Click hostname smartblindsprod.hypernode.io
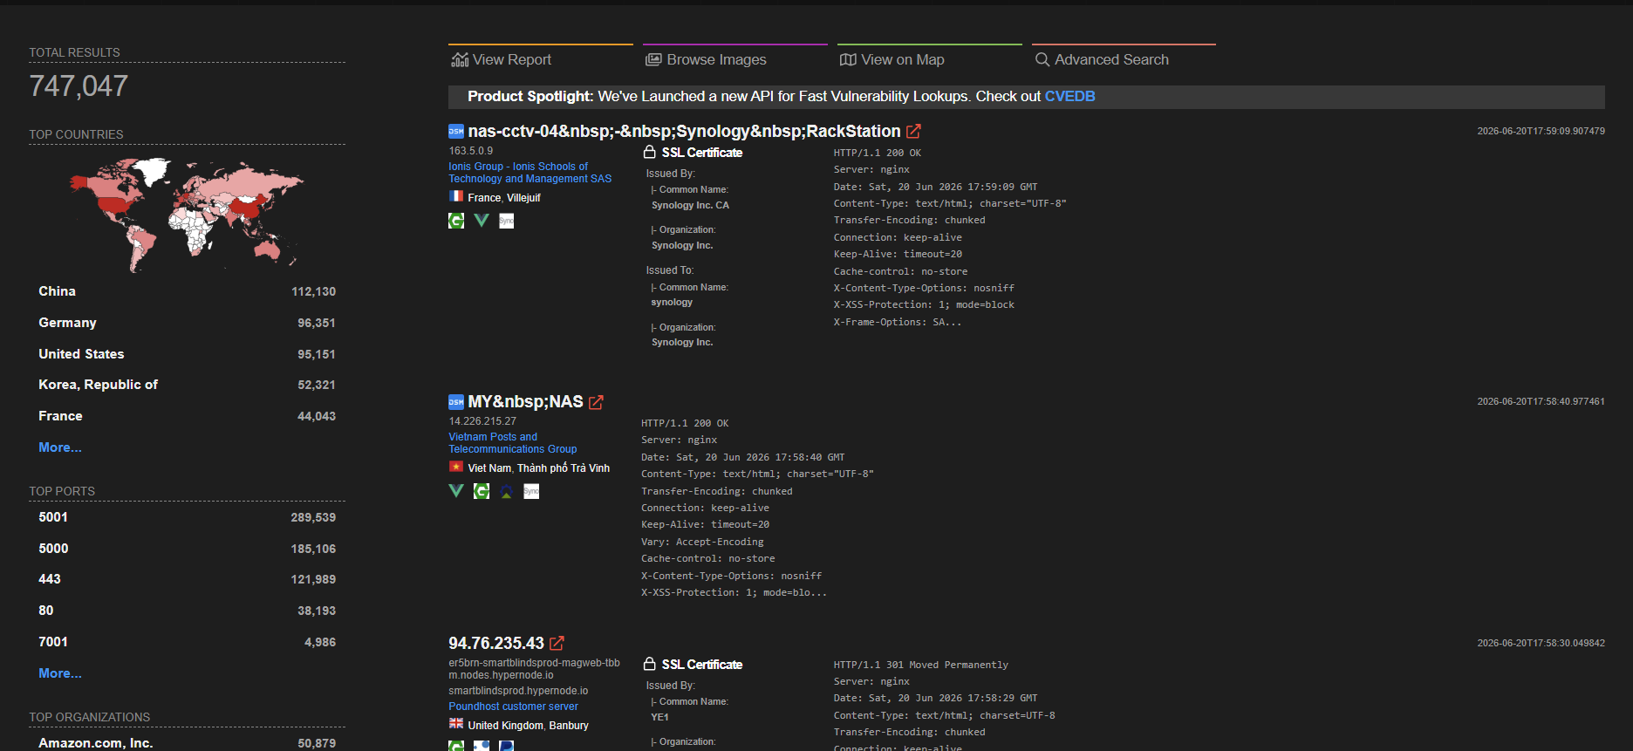The height and width of the screenshot is (751, 1633). (518, 691)
